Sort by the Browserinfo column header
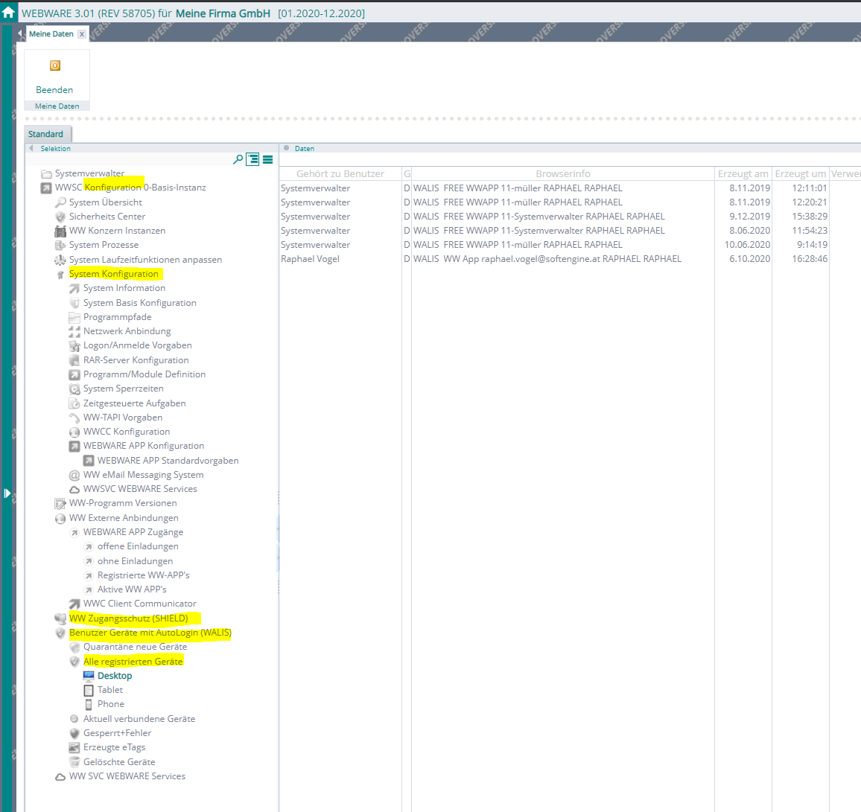Screen dimensions: 861x812 (562, 174)
